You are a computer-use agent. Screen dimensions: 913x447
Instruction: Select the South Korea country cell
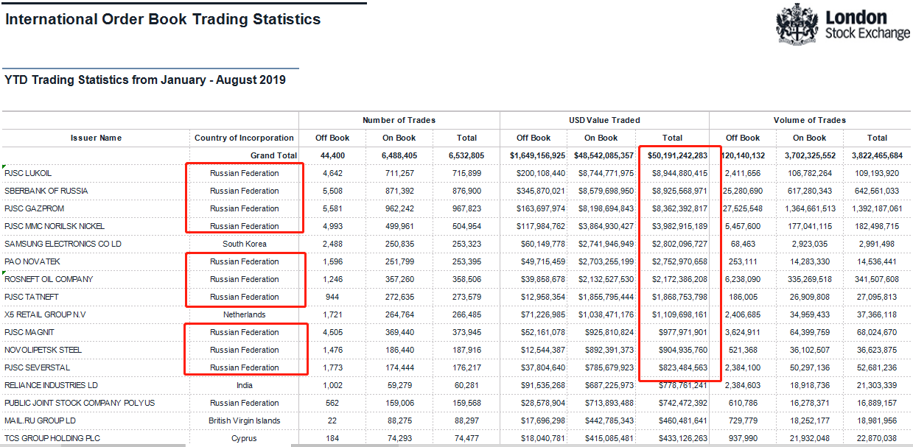click(x=244, y=244)
